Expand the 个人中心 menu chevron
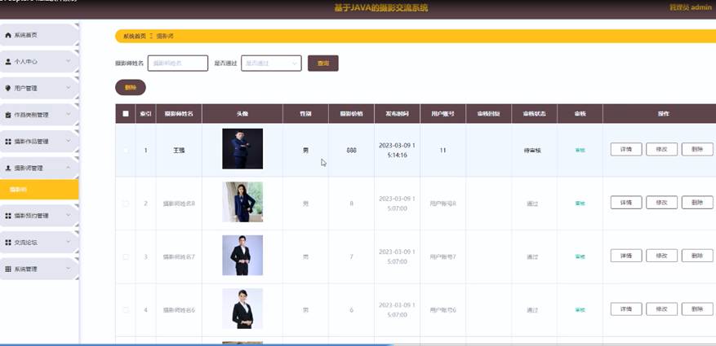This screenshot has width=716, height=346. click(x=69, y=61)
